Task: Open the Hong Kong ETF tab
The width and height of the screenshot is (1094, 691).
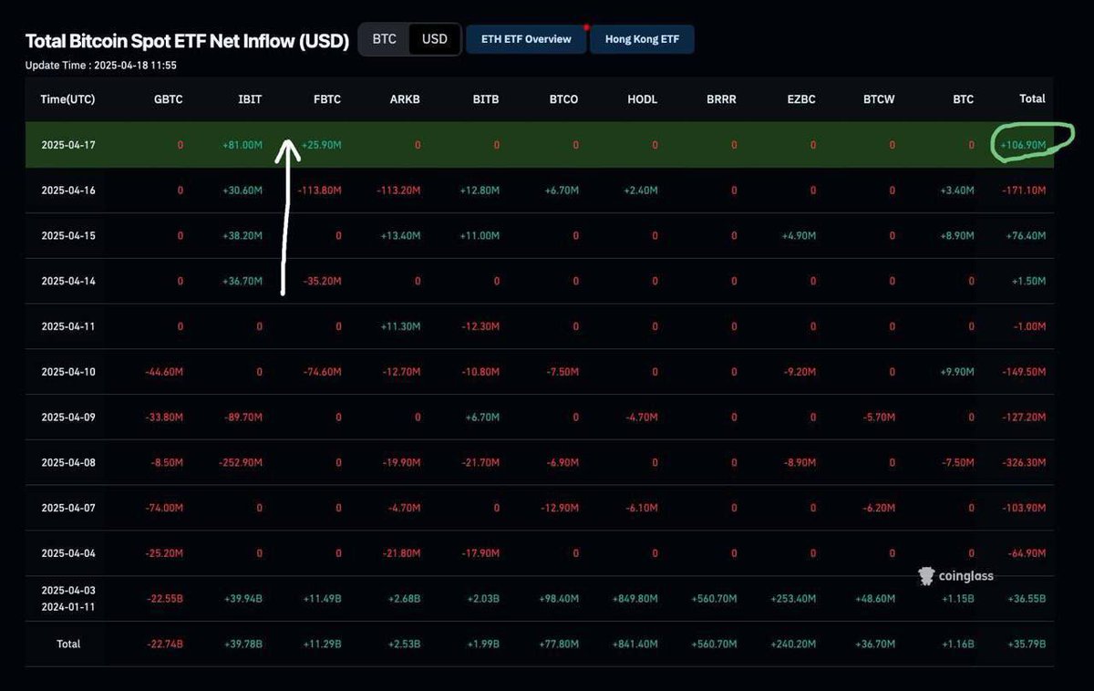Action: tap(642, 39)
